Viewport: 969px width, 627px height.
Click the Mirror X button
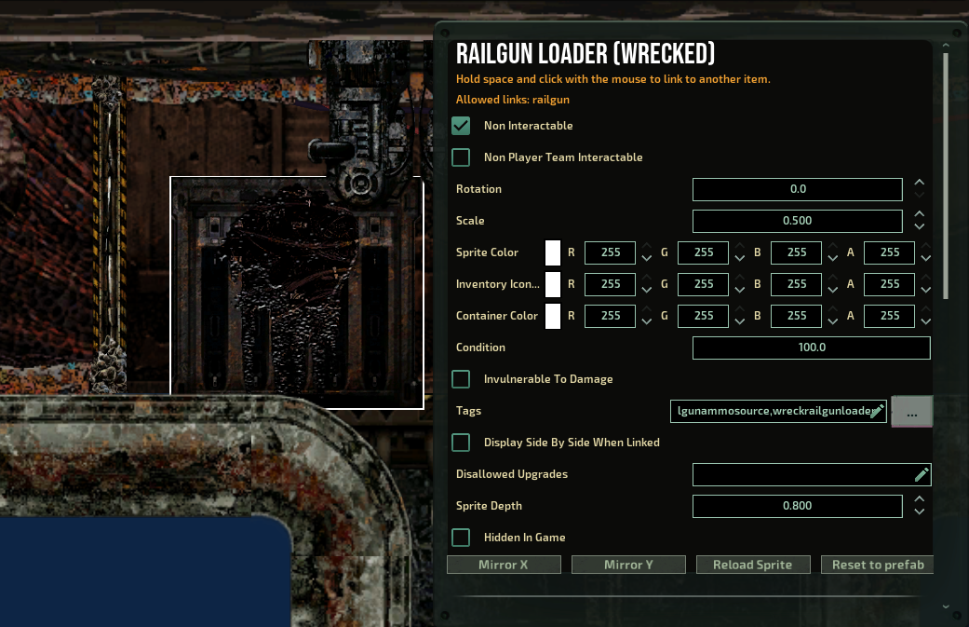(504, 564)
